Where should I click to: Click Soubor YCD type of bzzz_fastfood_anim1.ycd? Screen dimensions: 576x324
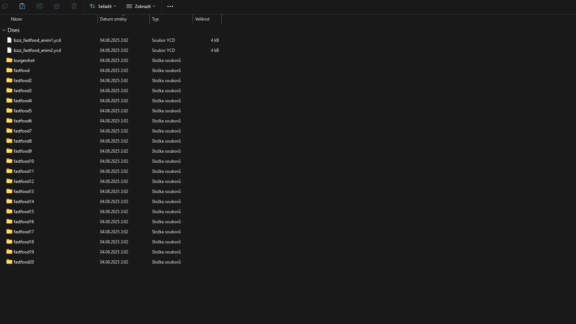(x=163, y=40)
